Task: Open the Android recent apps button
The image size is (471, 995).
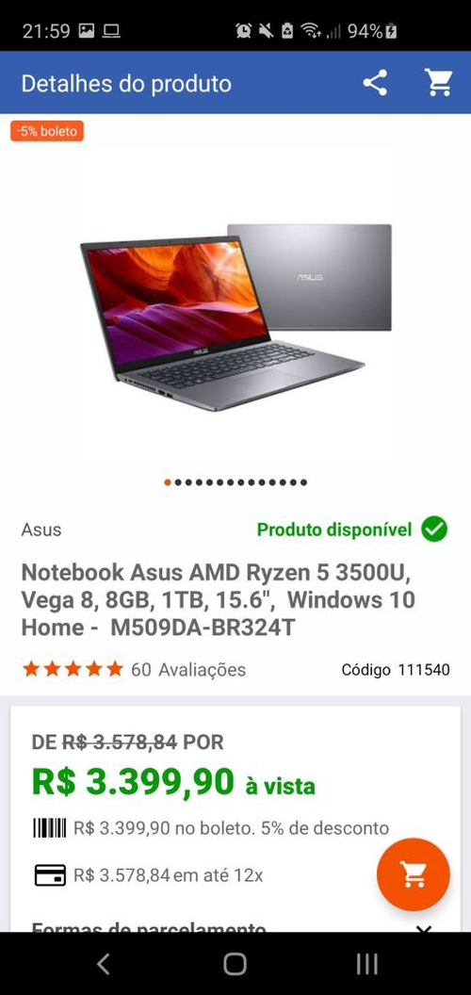Action: (366, 964)
